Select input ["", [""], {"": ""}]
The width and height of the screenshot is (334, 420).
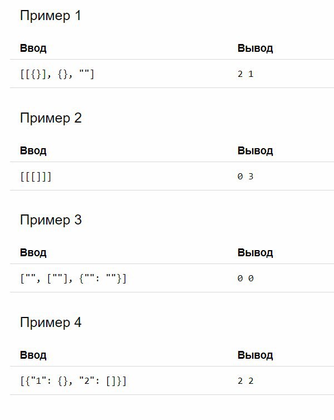coord(73,279)
